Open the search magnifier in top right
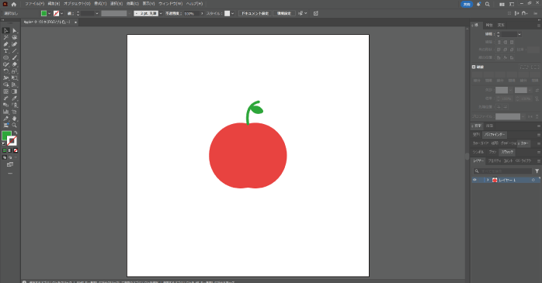Image resolution: width=542 pixels, height=283 pixels. click(488, 4)
